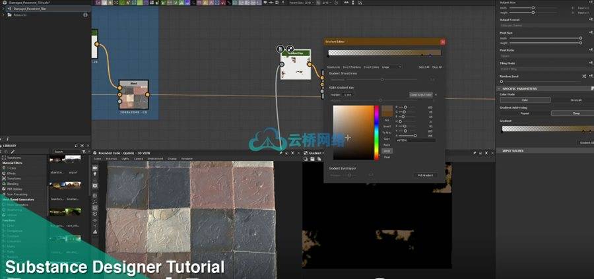Collapse the Input Values section
This screenshot has height=279, width=594.
coord(499,150)
